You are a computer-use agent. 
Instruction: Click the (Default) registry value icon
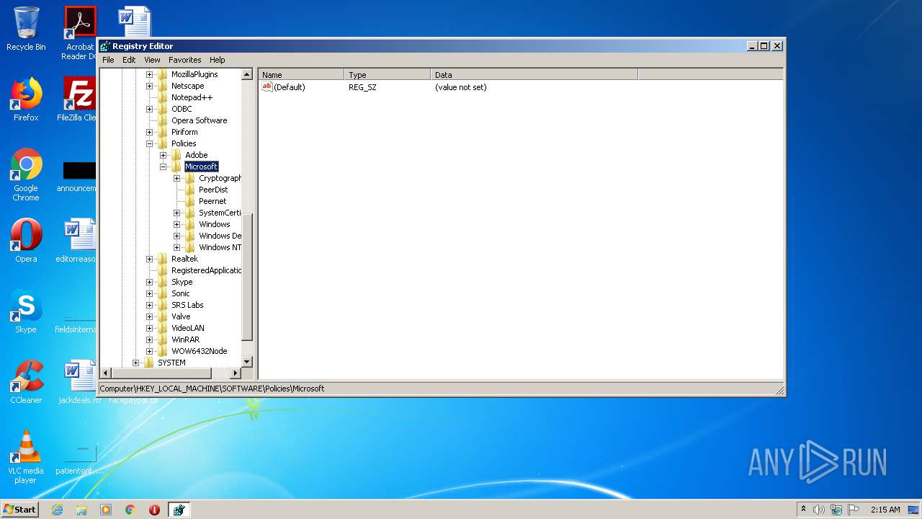click(267, 86)
